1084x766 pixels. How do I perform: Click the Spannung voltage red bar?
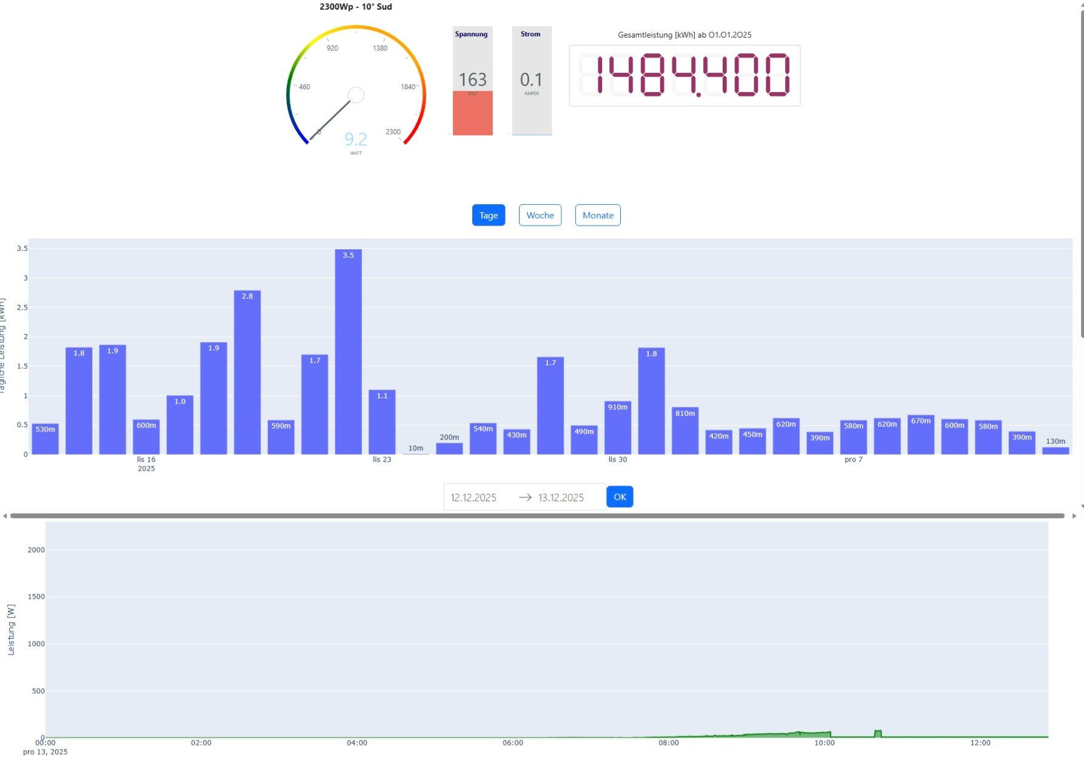[473, 113]
